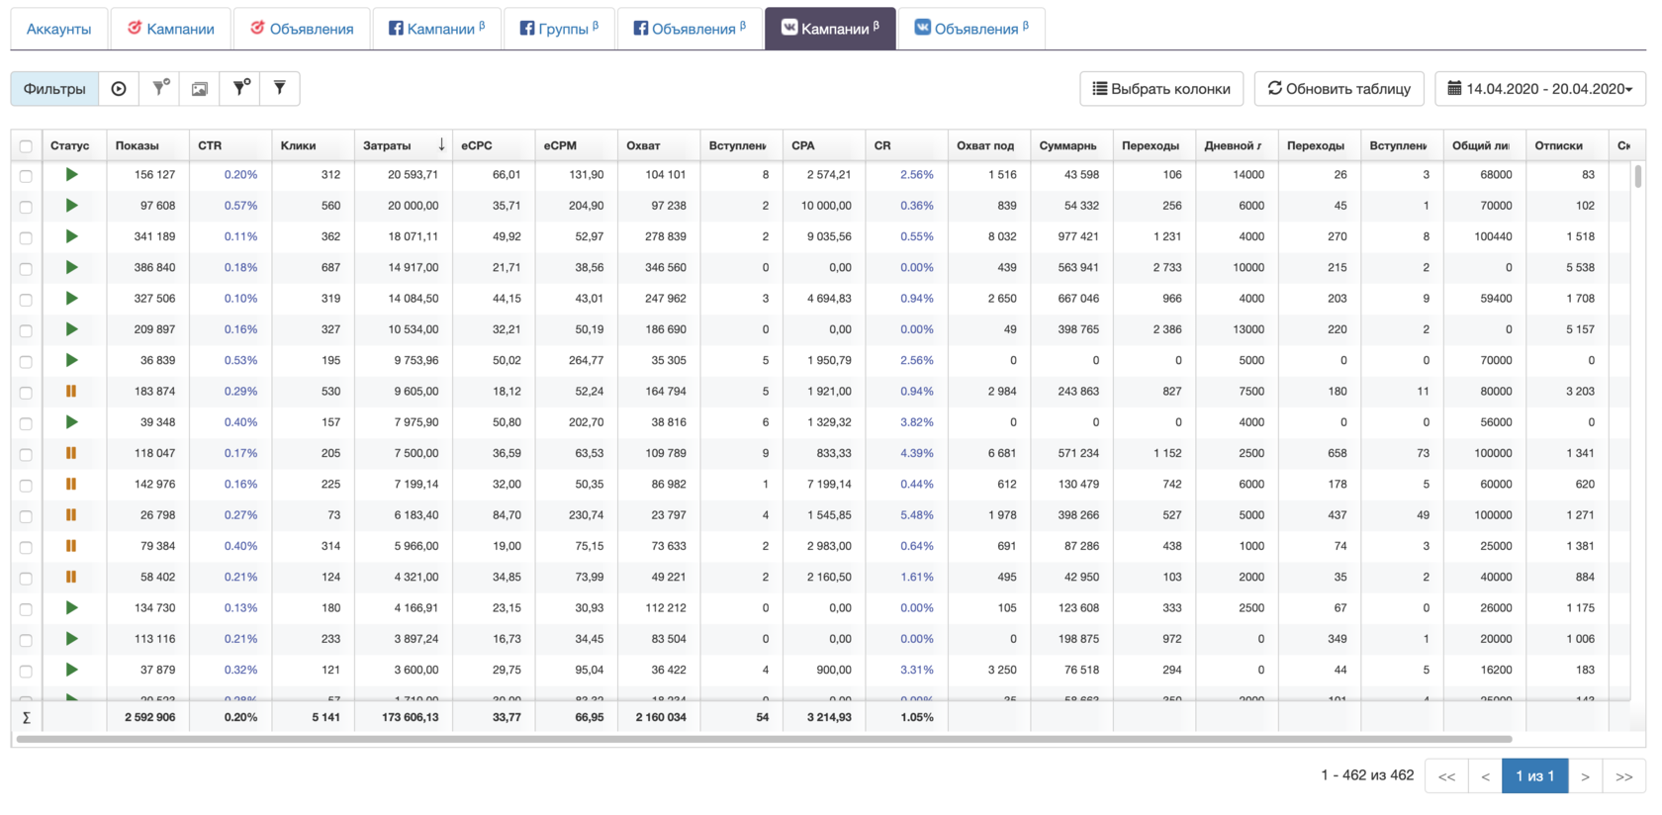
Task: Click play status icon for row 113 116
Action: [x=71, y=639]
